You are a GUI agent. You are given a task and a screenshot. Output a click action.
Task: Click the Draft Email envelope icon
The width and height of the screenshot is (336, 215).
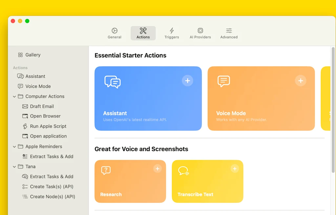(x=25, y=106)
